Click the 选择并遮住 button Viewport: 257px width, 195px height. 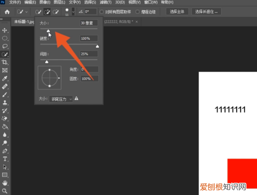206,12
